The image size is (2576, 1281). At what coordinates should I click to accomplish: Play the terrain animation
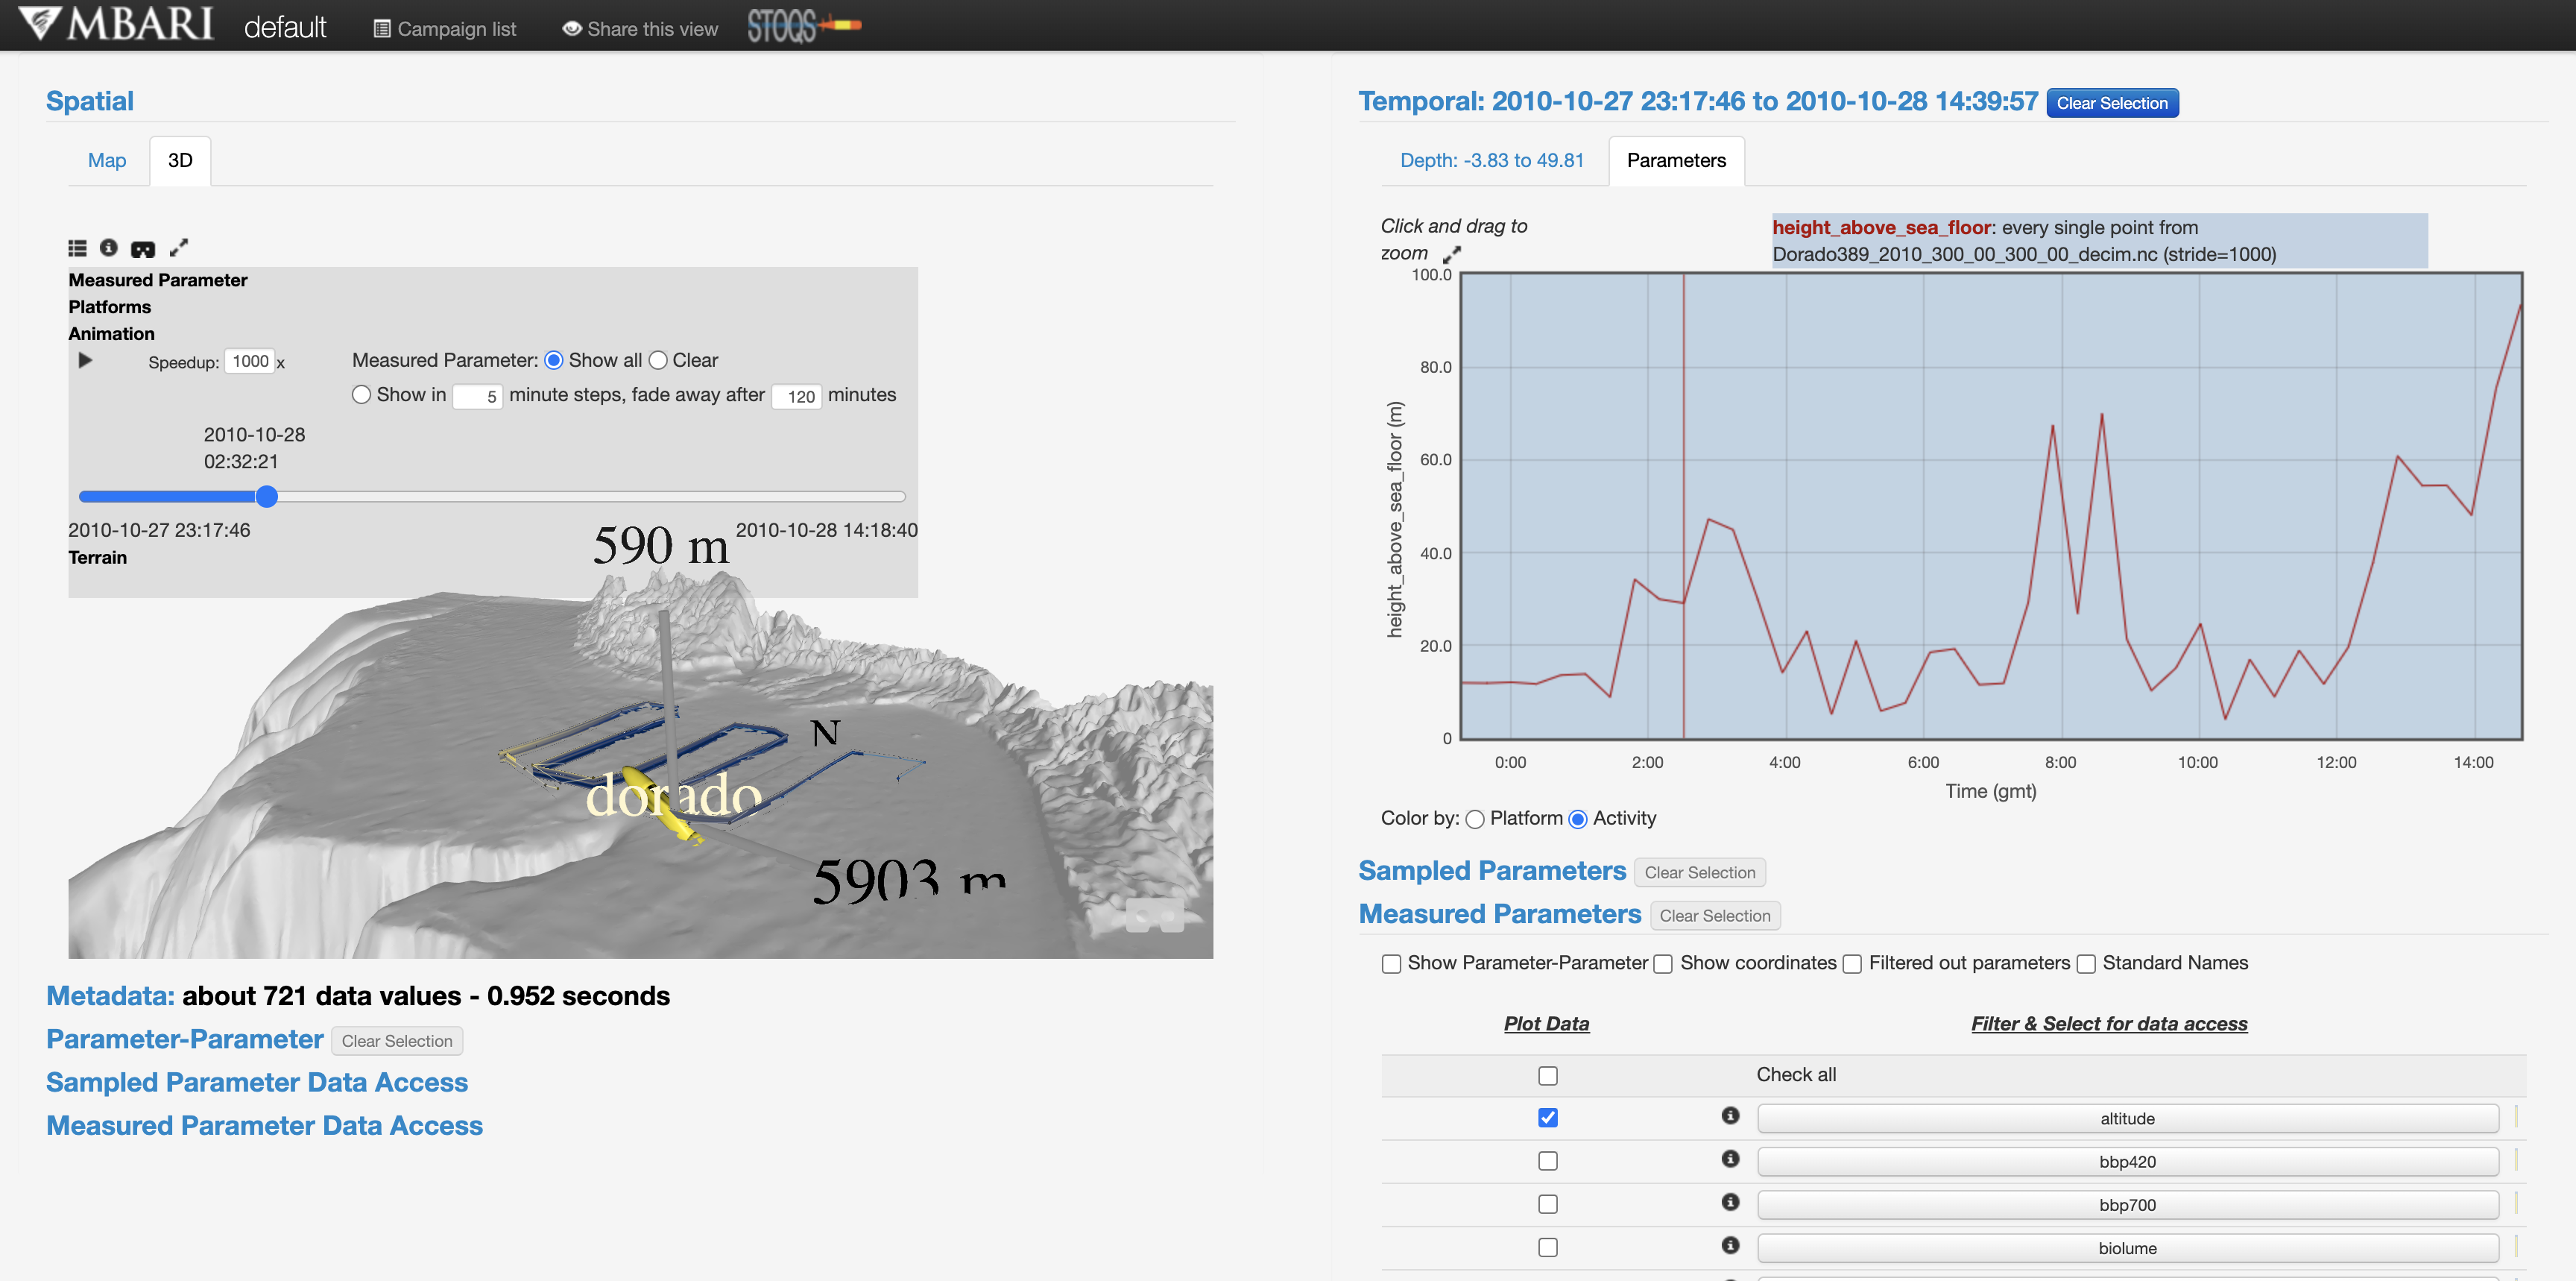pyautogui.click(x=85, y=361)
